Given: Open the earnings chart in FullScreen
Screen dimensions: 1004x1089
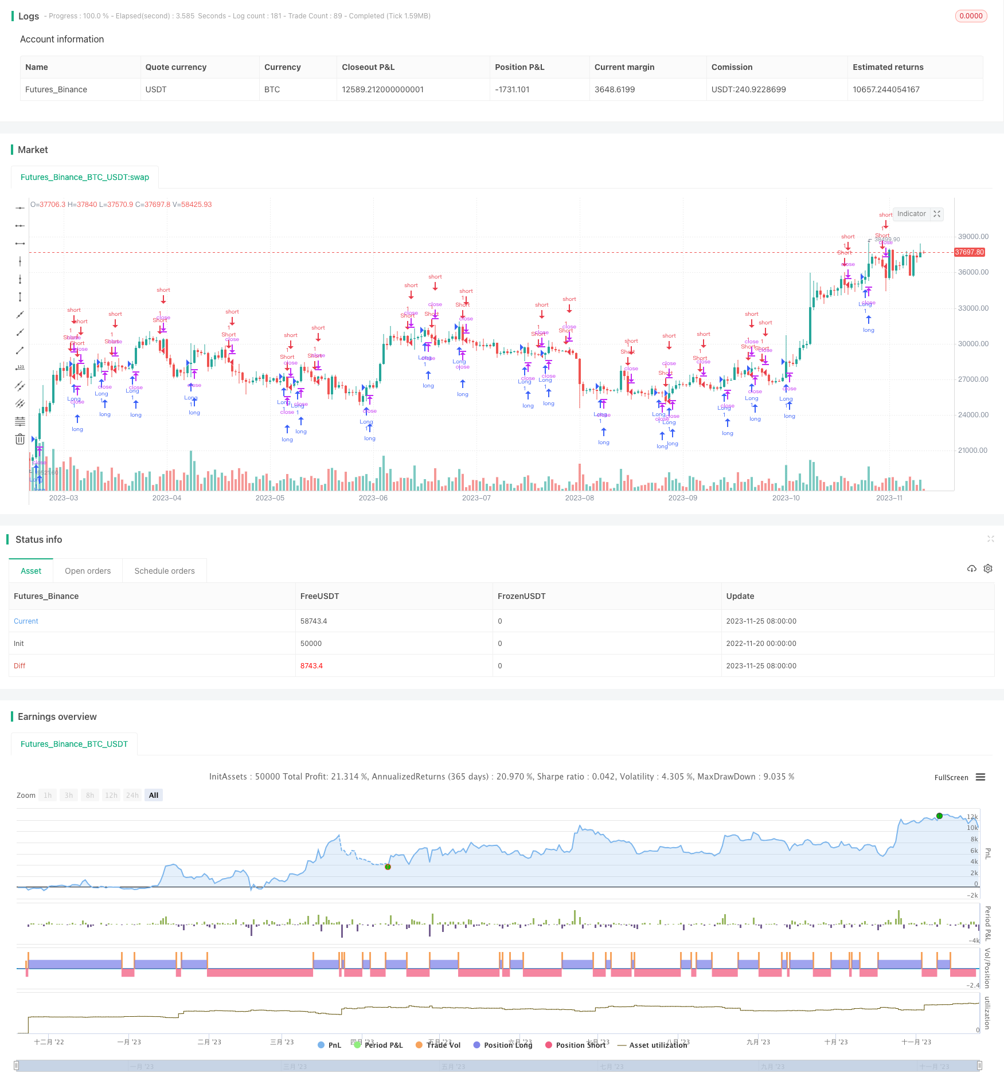Looking at the screenshot, I should pyautogui.click(x=951, y=777).
